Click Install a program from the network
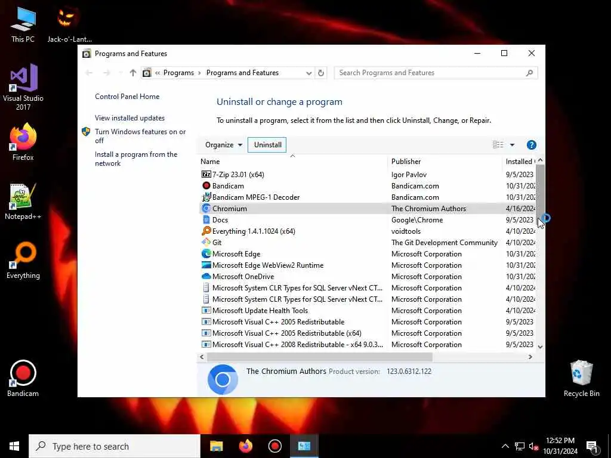The image size is (611, 458). point(136,159)
